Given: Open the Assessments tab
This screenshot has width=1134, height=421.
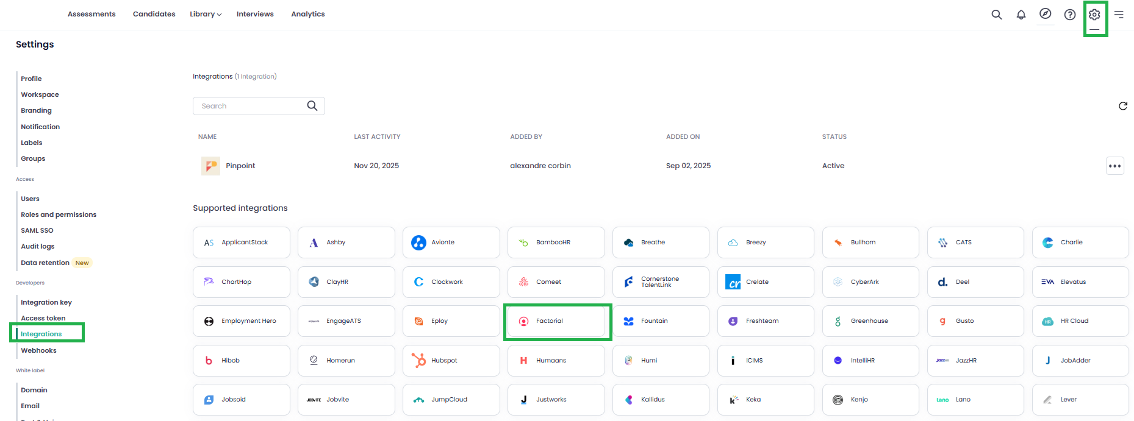Looking at the screenshot, I should tap(92, 14).
